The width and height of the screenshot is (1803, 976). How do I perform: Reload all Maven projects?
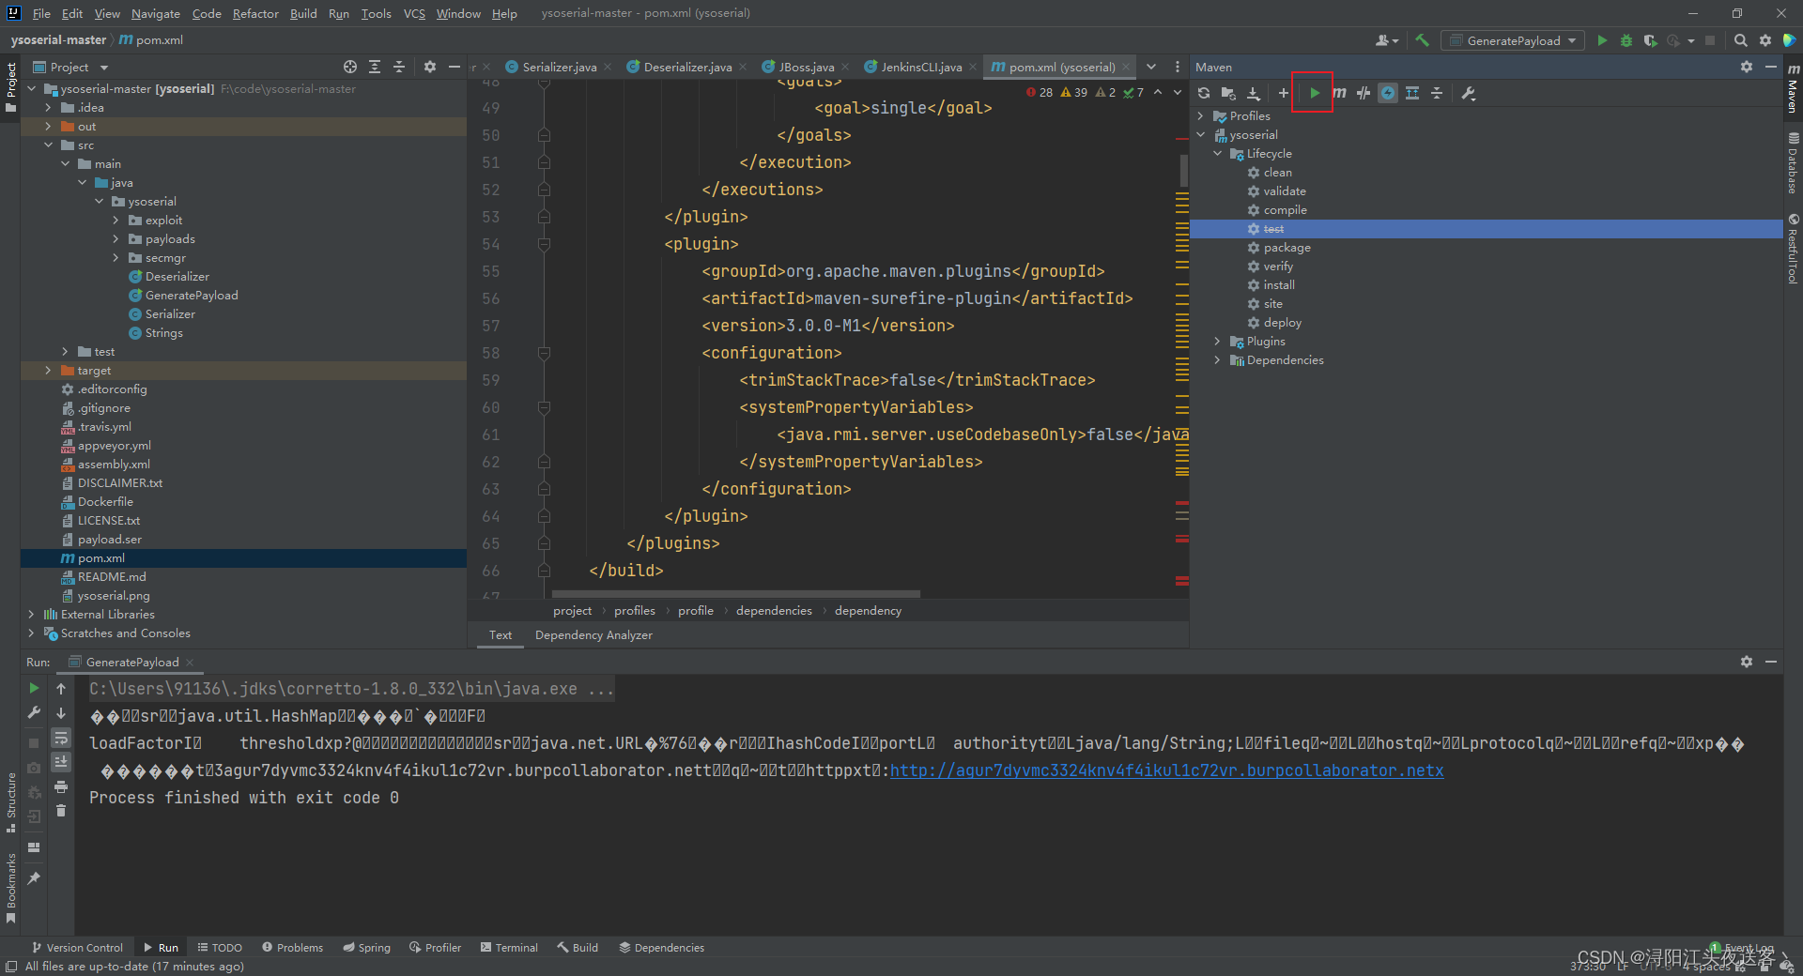[x=1203, y=93]
